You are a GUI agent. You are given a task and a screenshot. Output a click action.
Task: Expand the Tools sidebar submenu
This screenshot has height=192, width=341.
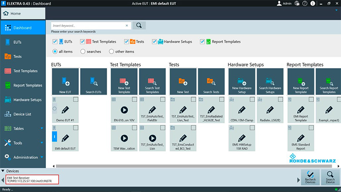[x=42, y=143]
